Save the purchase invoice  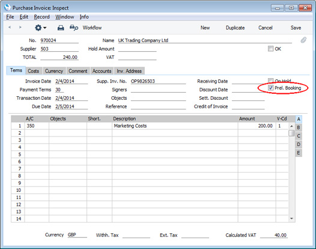(296, 28)
